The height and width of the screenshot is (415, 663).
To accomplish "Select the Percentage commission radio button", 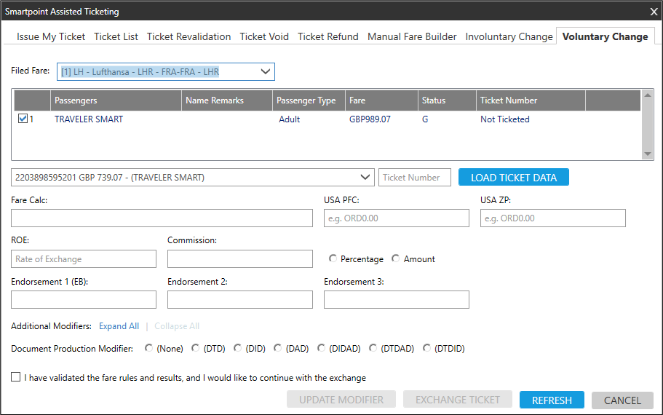I will click(x=333, y=258).
